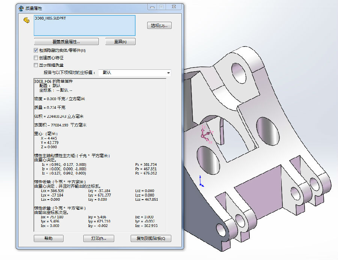Screen dimensions: 338x260
Task: Click the 帮助 help button
Action: tap(48, 238)
